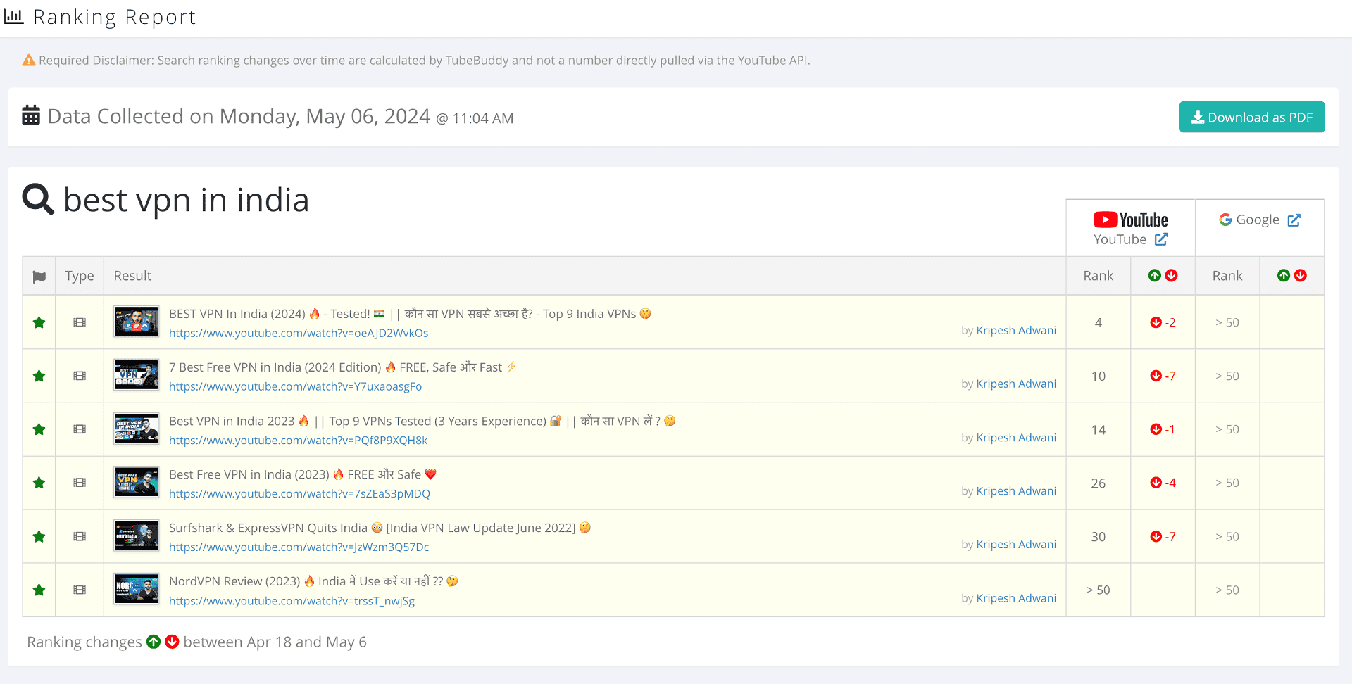
Task: Click the flag column header icon
Action: (x=39, y=277)
